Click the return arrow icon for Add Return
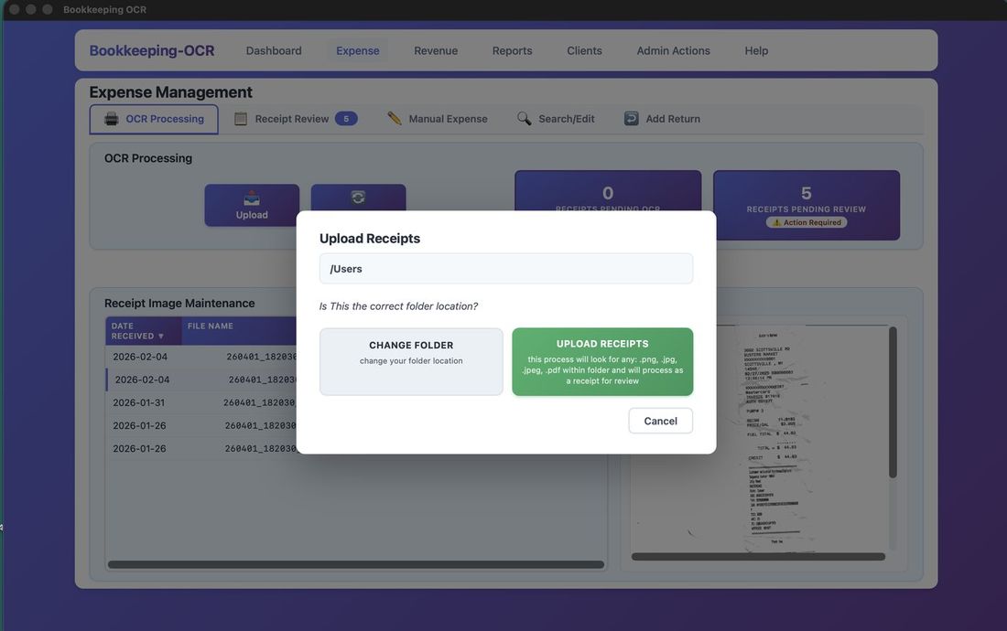 [632, 119]
